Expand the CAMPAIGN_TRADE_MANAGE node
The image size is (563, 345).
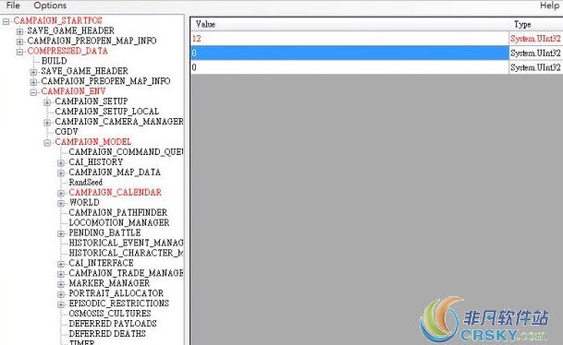pyautogui.click(x=61, y=274)
